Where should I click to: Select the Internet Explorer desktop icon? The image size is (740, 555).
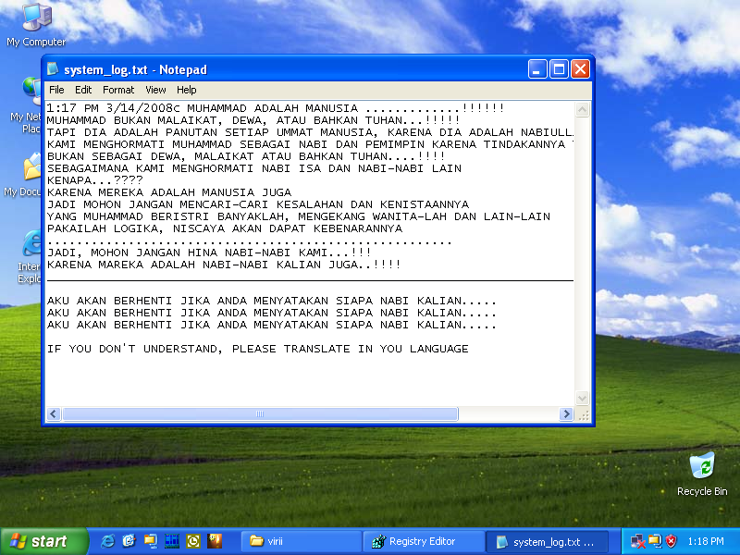click(x=30, y=257)
